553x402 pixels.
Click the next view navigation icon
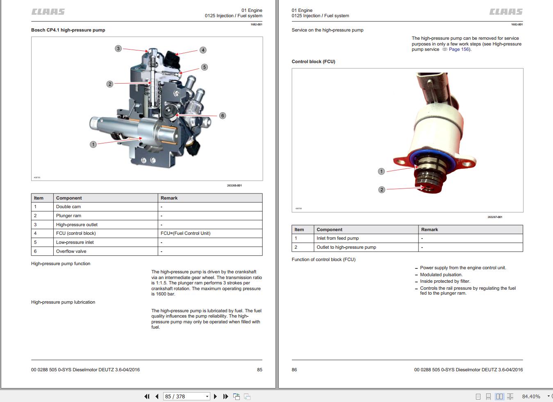coord(247,397)
